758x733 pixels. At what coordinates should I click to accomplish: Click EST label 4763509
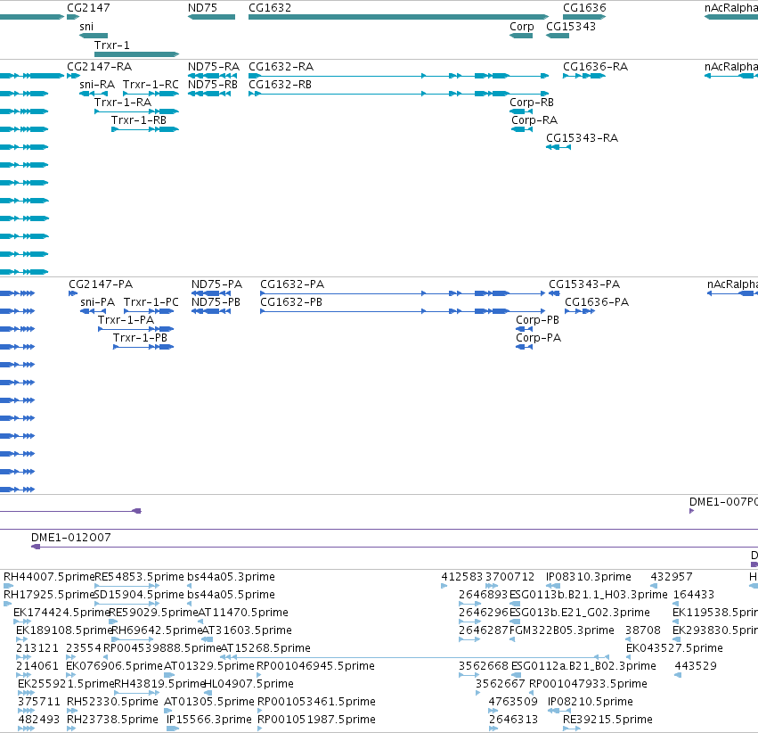coord(513,702)
